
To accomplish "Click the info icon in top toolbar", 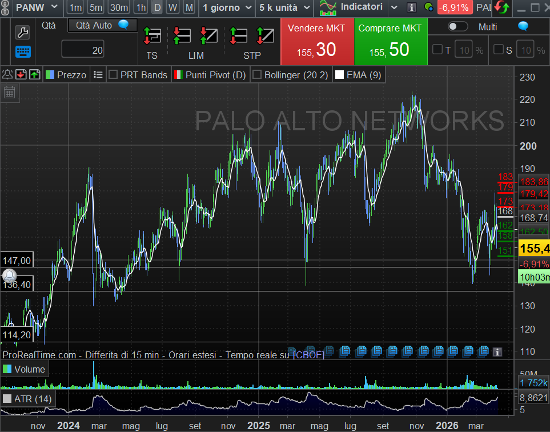I will (411, 7).
